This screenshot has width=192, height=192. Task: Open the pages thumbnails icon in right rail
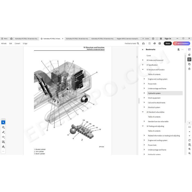(189, 64)
